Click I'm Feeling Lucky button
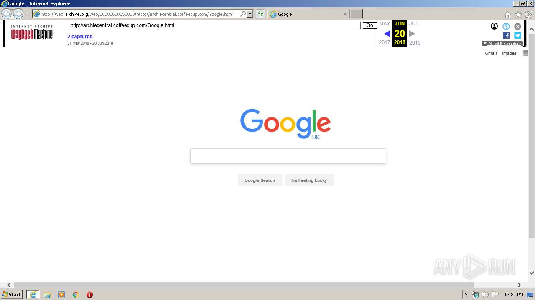 309,180
